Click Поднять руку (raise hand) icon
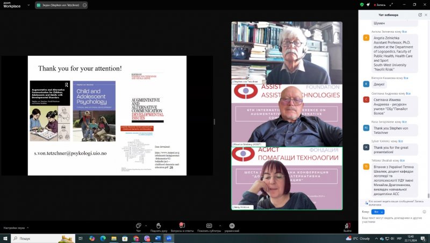The image size is (430, 243). pos(159,226)
